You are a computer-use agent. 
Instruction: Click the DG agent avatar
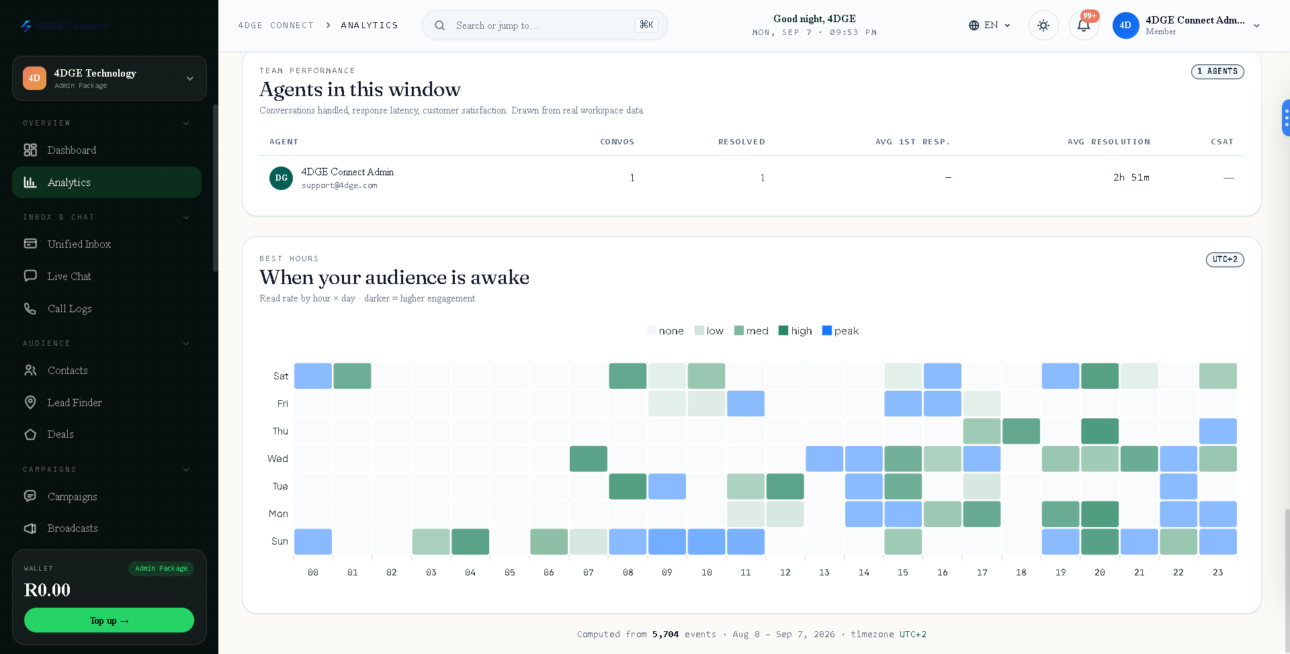(x=281, y=178)
